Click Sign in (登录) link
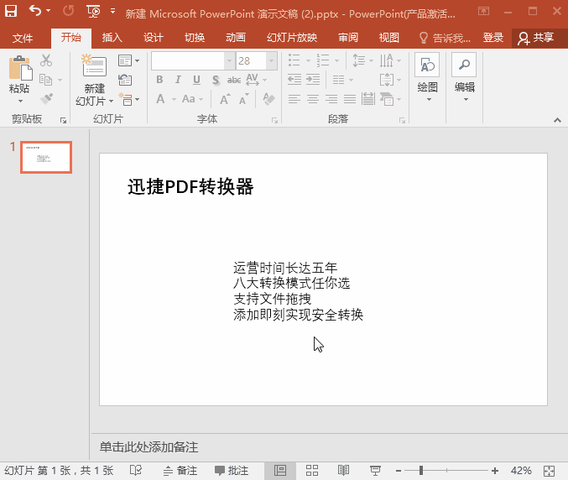The image size is (568, 480). pyautogui.click(x=493, y=38)
